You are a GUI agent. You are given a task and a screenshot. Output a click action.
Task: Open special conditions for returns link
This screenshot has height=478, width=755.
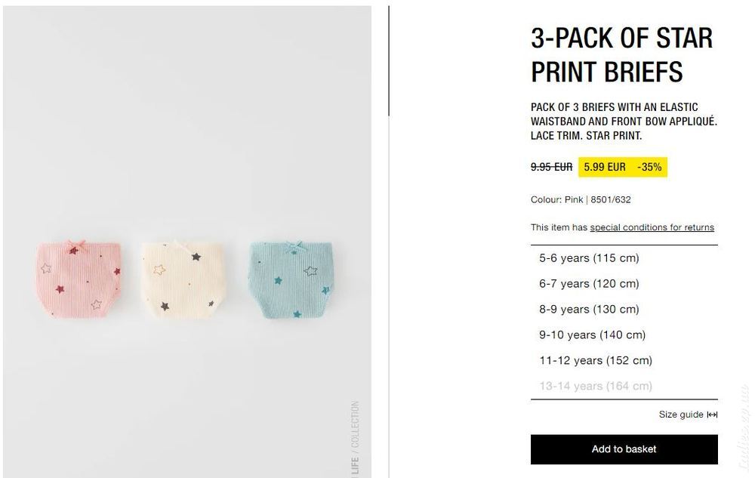point(652,227)
